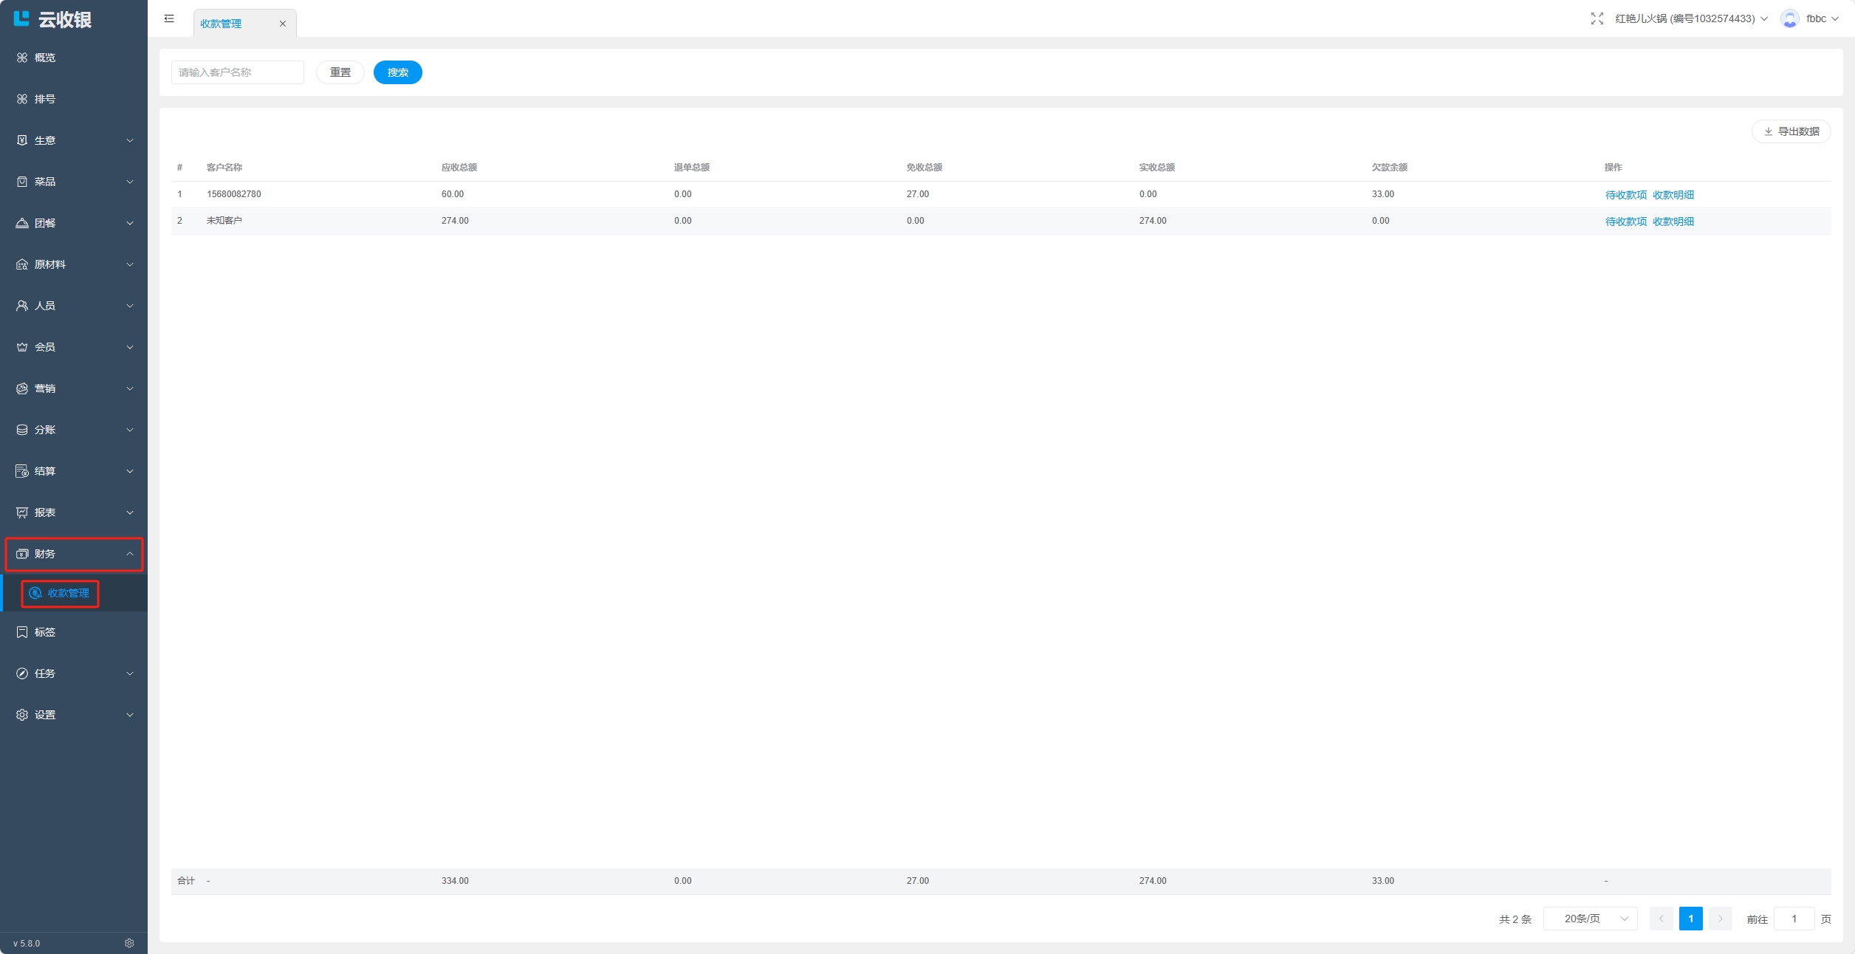Click the sidebar collapse icon

coord(169,18)
